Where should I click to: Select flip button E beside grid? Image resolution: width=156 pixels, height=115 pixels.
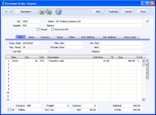coord(147,77)
